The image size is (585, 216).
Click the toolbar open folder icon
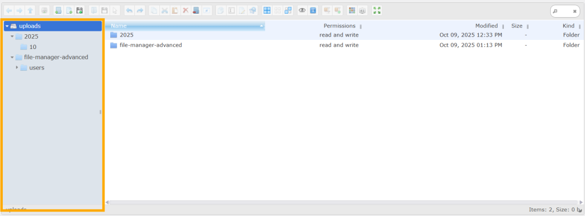[94, 11]
